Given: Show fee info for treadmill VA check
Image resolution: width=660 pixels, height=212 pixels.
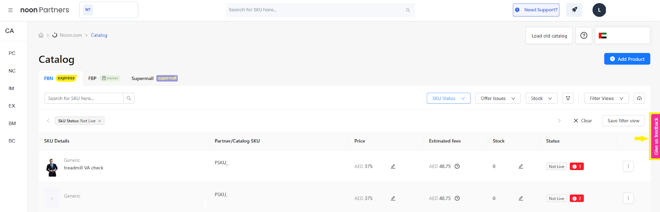Looking at the screenshot, I should click(457, 166).
